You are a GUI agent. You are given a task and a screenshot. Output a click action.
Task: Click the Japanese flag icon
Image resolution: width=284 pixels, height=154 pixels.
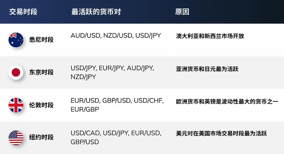click(x=16, y=72)
